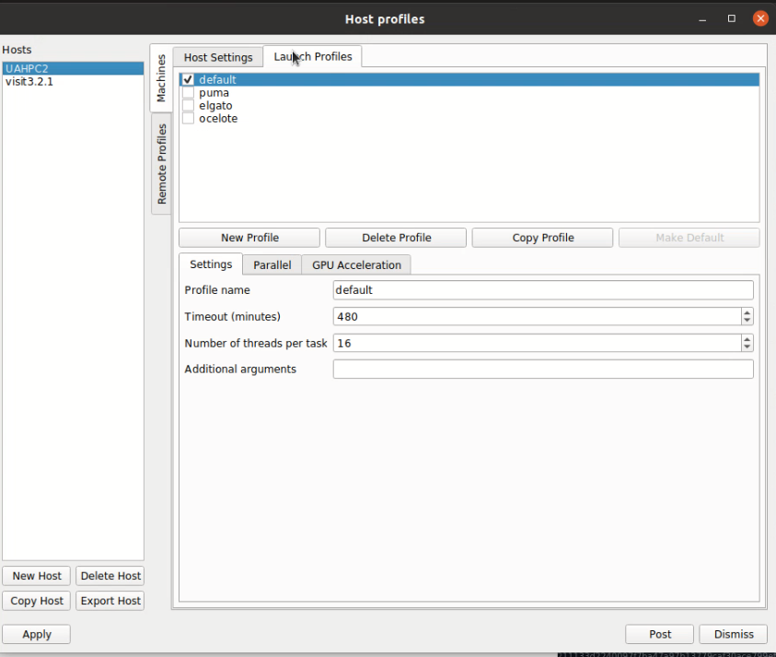Select the ocelote launch profile row
776x657 pixels.
469,119
